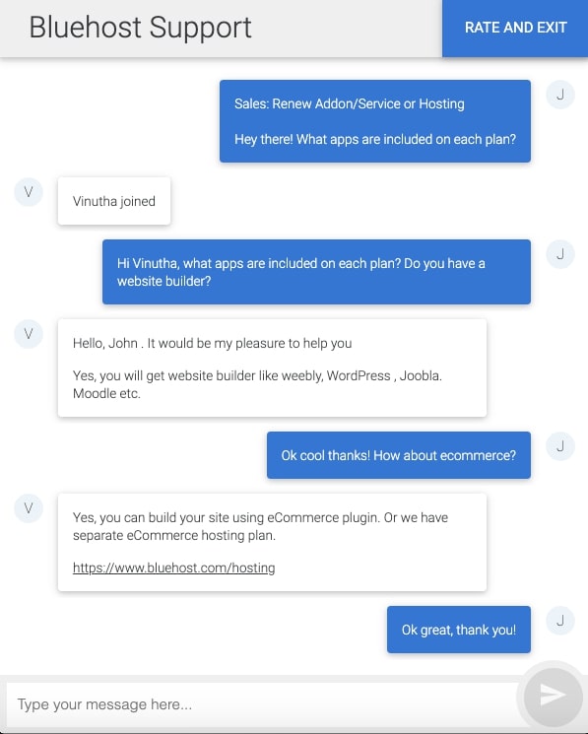Screen dimensions: 588x734
Task: Click the 'Ok cool thanks!' message bubble
Action: point(399,455)
